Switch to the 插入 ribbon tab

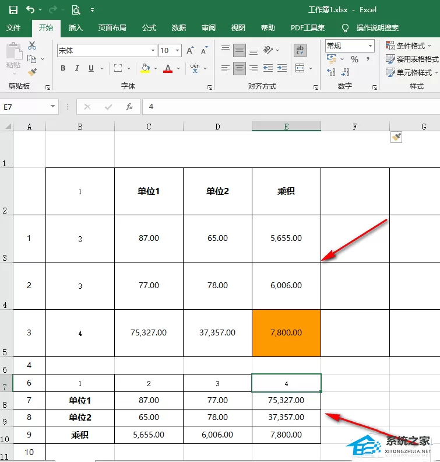(x=76, y=27)
